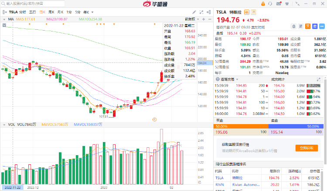This screenshot has height=191, width=327.
Task: Open the TSLA link in industry ranking
Action: click(219, 178)
